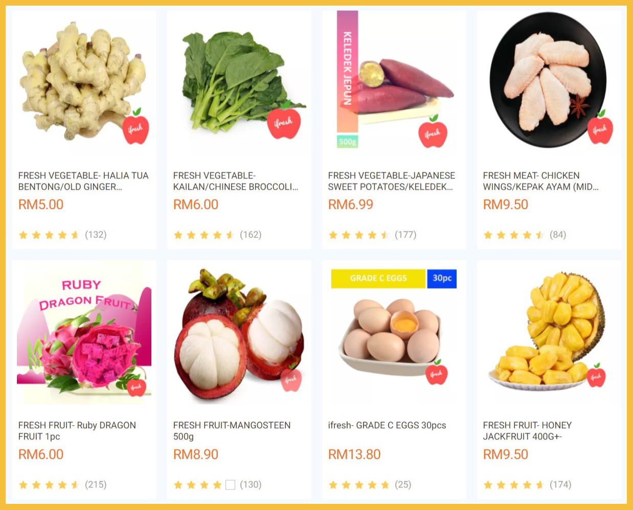Viewport: 633px width, 510px height.
Task: Open the kailan Chinese broccoli image
Action: click(x=239, y=83)
